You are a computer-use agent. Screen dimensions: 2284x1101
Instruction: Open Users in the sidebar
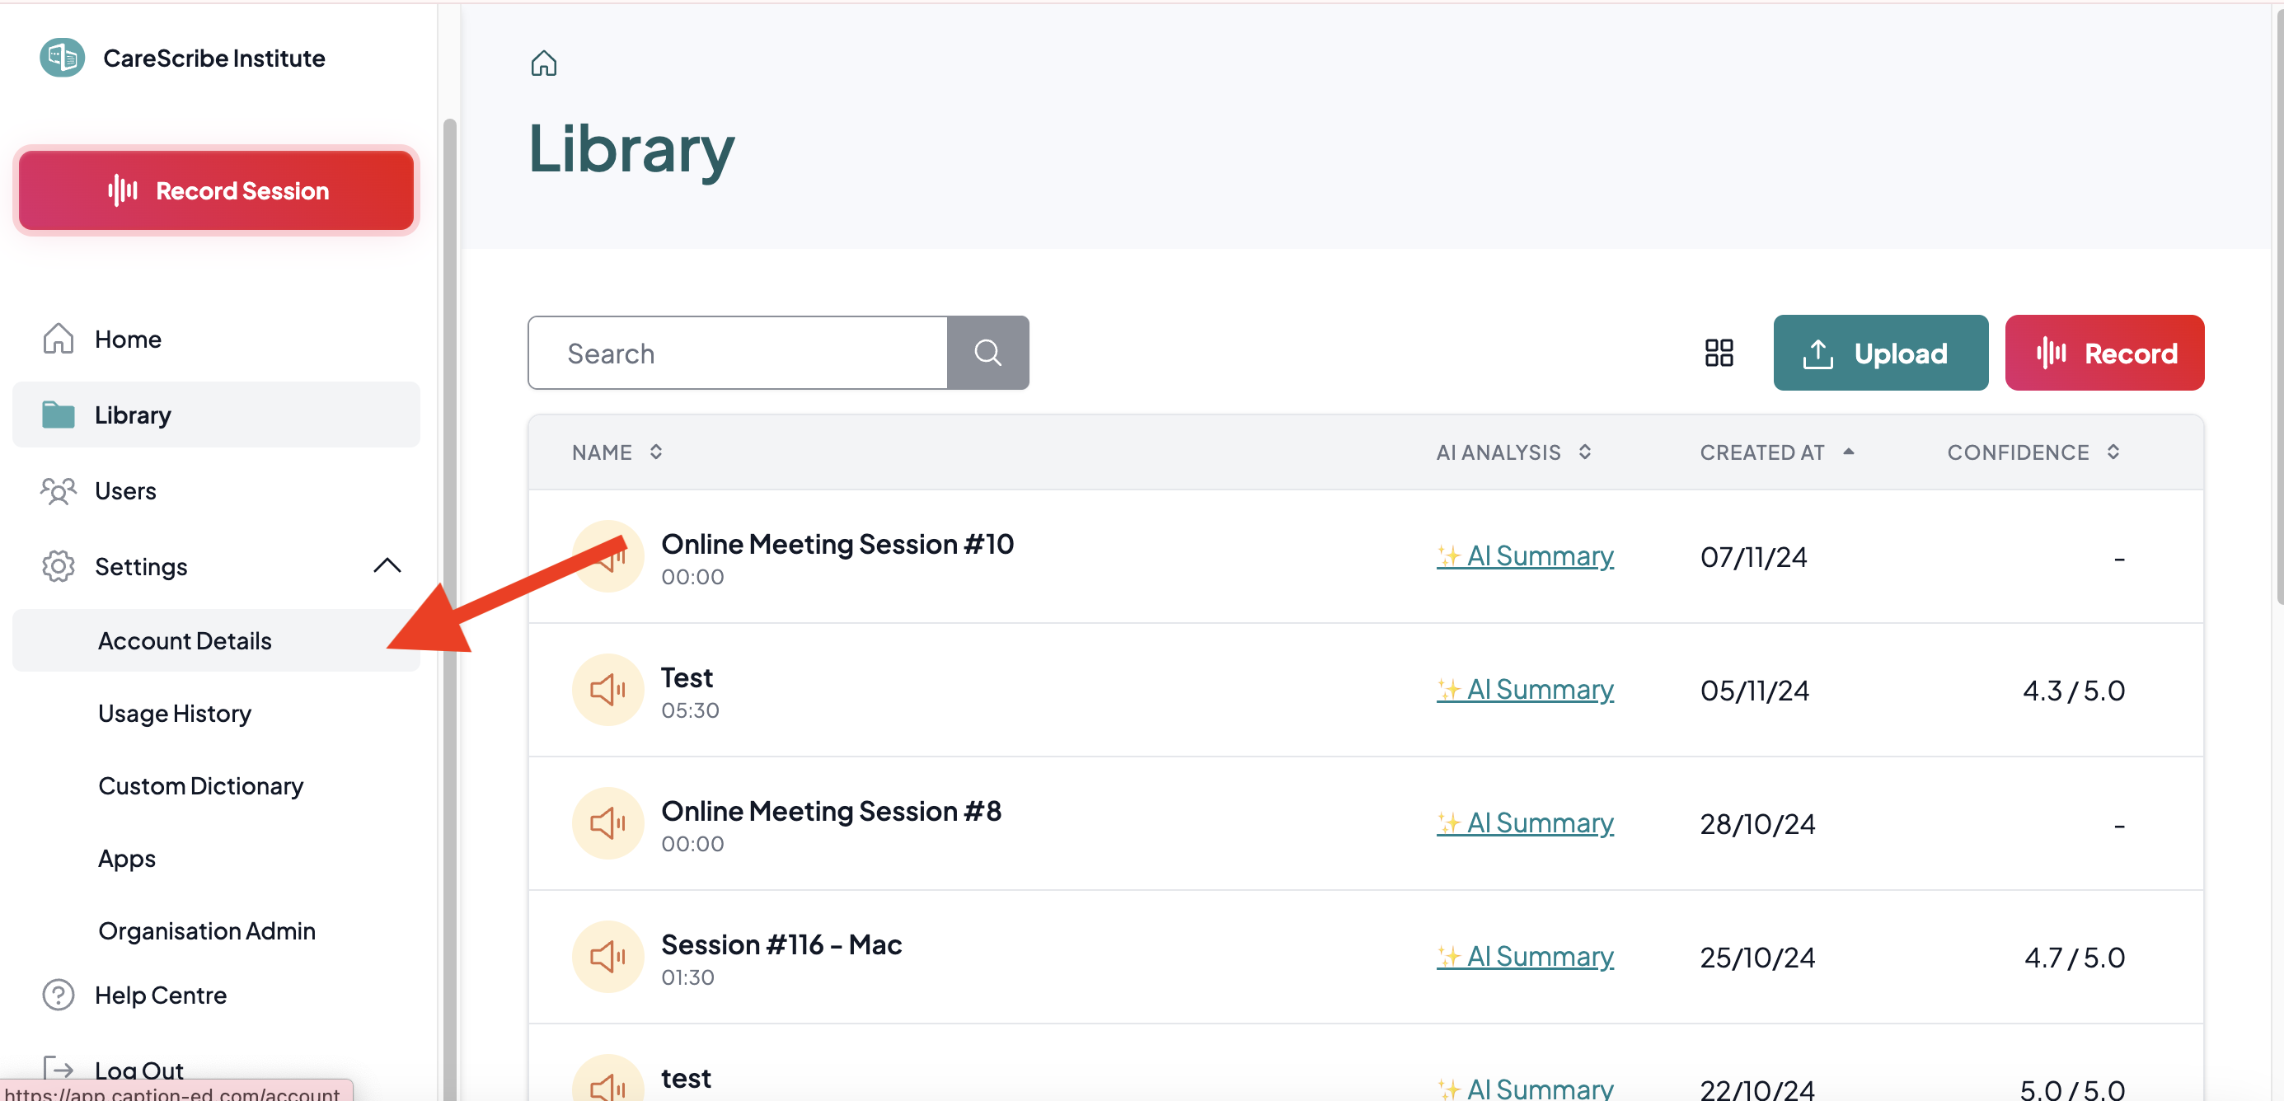tap(216, 490)
